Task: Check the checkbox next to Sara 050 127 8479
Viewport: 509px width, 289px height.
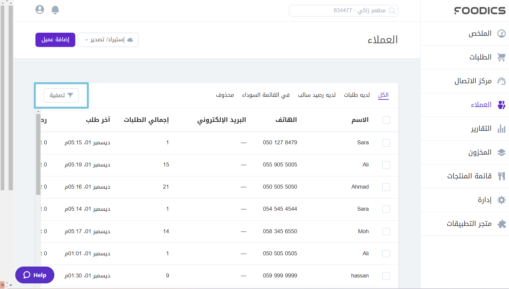Action: tap(386, 143)
